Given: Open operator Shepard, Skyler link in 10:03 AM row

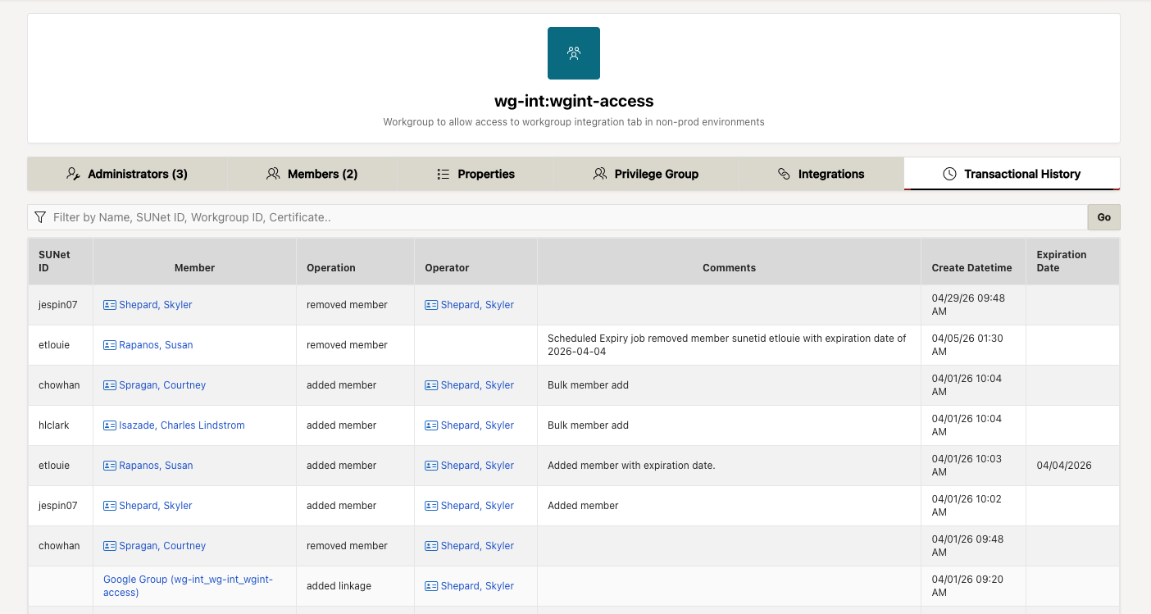Looking at the screenshot, I should pyautogui.click(x=477, y=466).
